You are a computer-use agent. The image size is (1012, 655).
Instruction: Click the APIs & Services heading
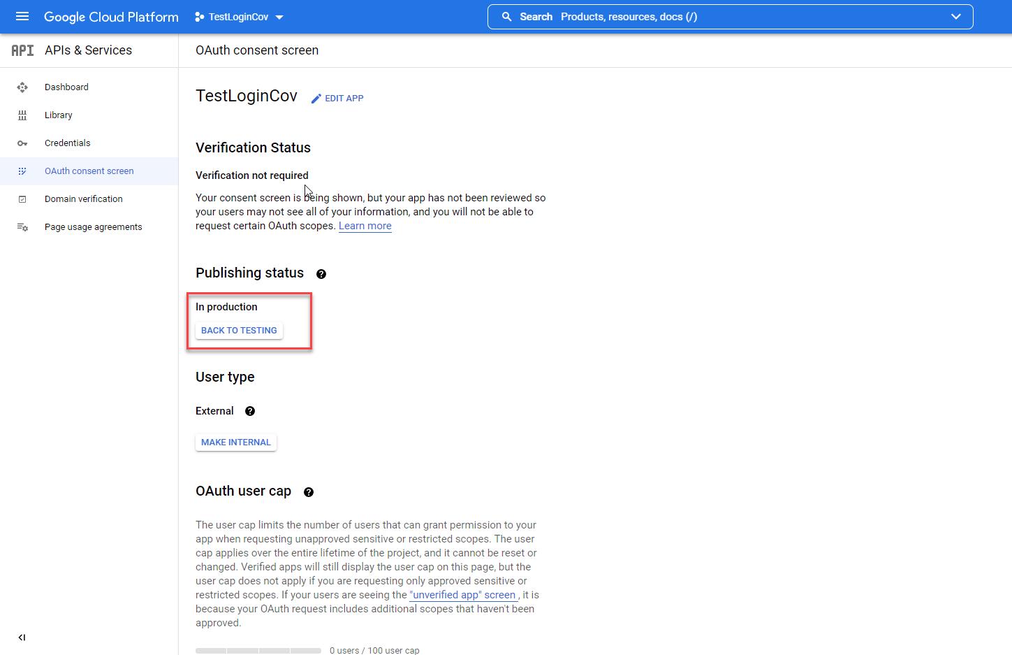pyautogui.click(x=88, y=50)
